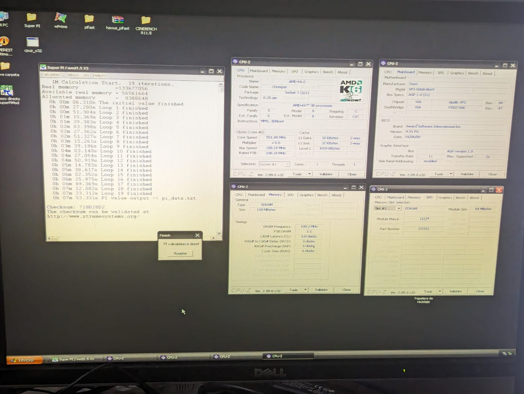Click Validate in the CPU tab window
Screen dimensions: 524x394
point(325,174)
